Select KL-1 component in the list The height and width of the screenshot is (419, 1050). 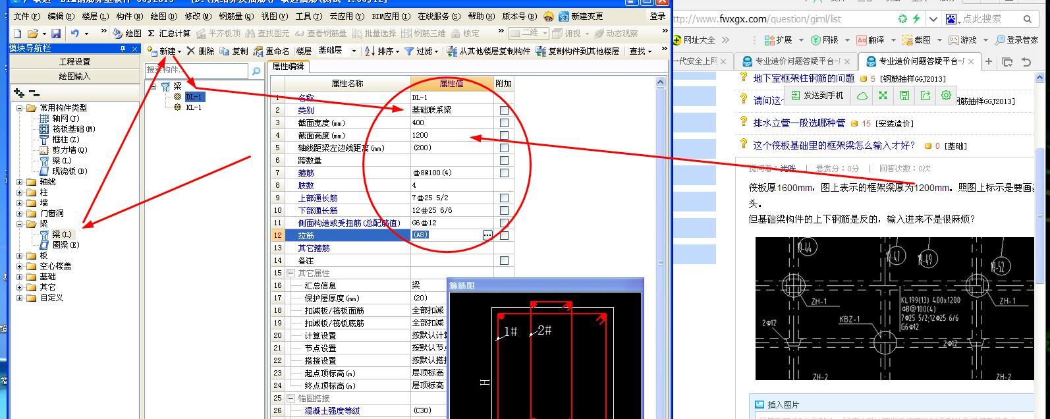194,107
